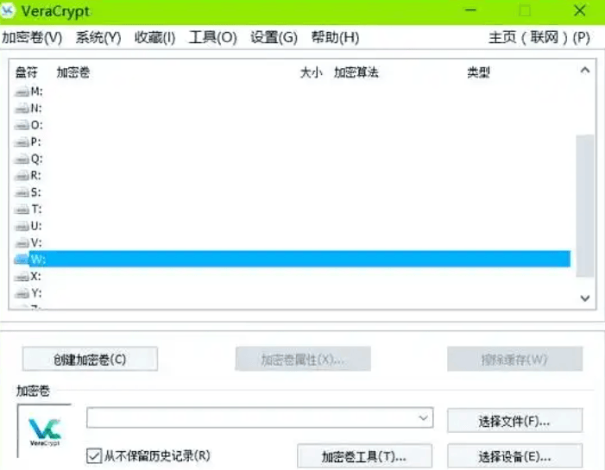
Task: Click the volume path input field
Action: (x=250, y=418)
